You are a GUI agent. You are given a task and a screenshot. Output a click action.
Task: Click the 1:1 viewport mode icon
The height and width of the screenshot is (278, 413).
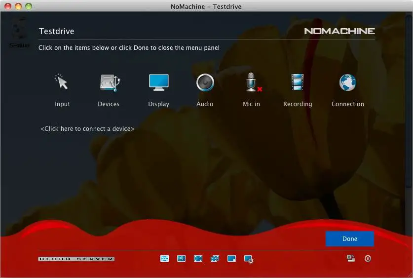(181, 259)
